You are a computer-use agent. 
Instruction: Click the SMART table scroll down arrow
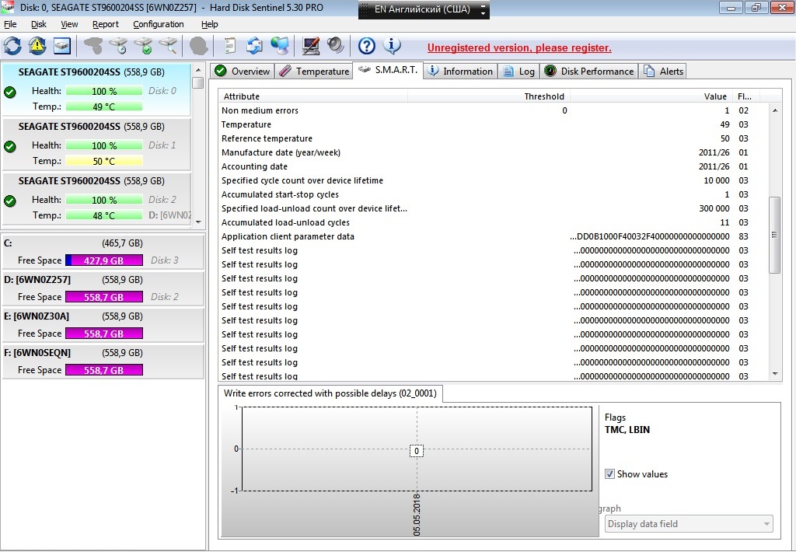[775, 374]
